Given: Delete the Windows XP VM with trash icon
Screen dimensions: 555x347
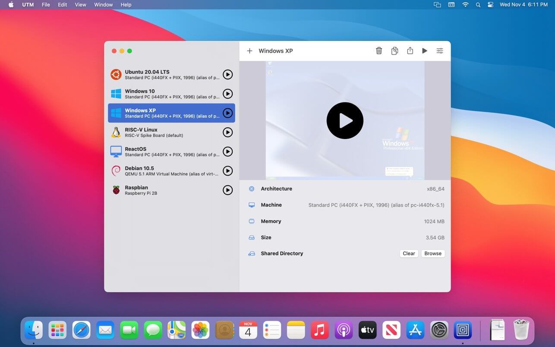Looking at the screenshot, I should [x=379, y=51].
